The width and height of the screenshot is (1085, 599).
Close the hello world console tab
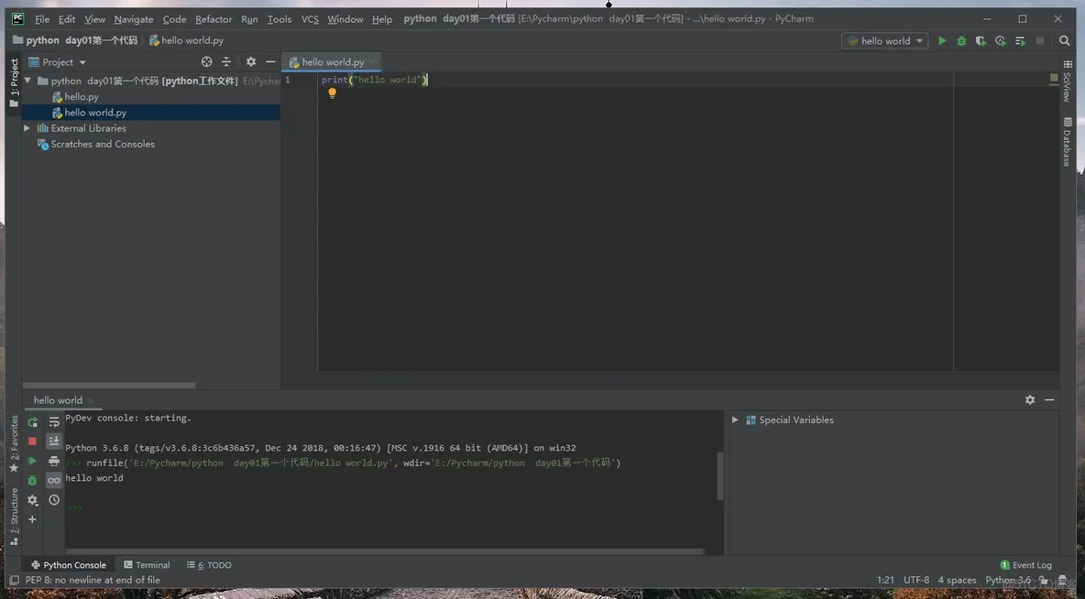[x=91, y=400]
